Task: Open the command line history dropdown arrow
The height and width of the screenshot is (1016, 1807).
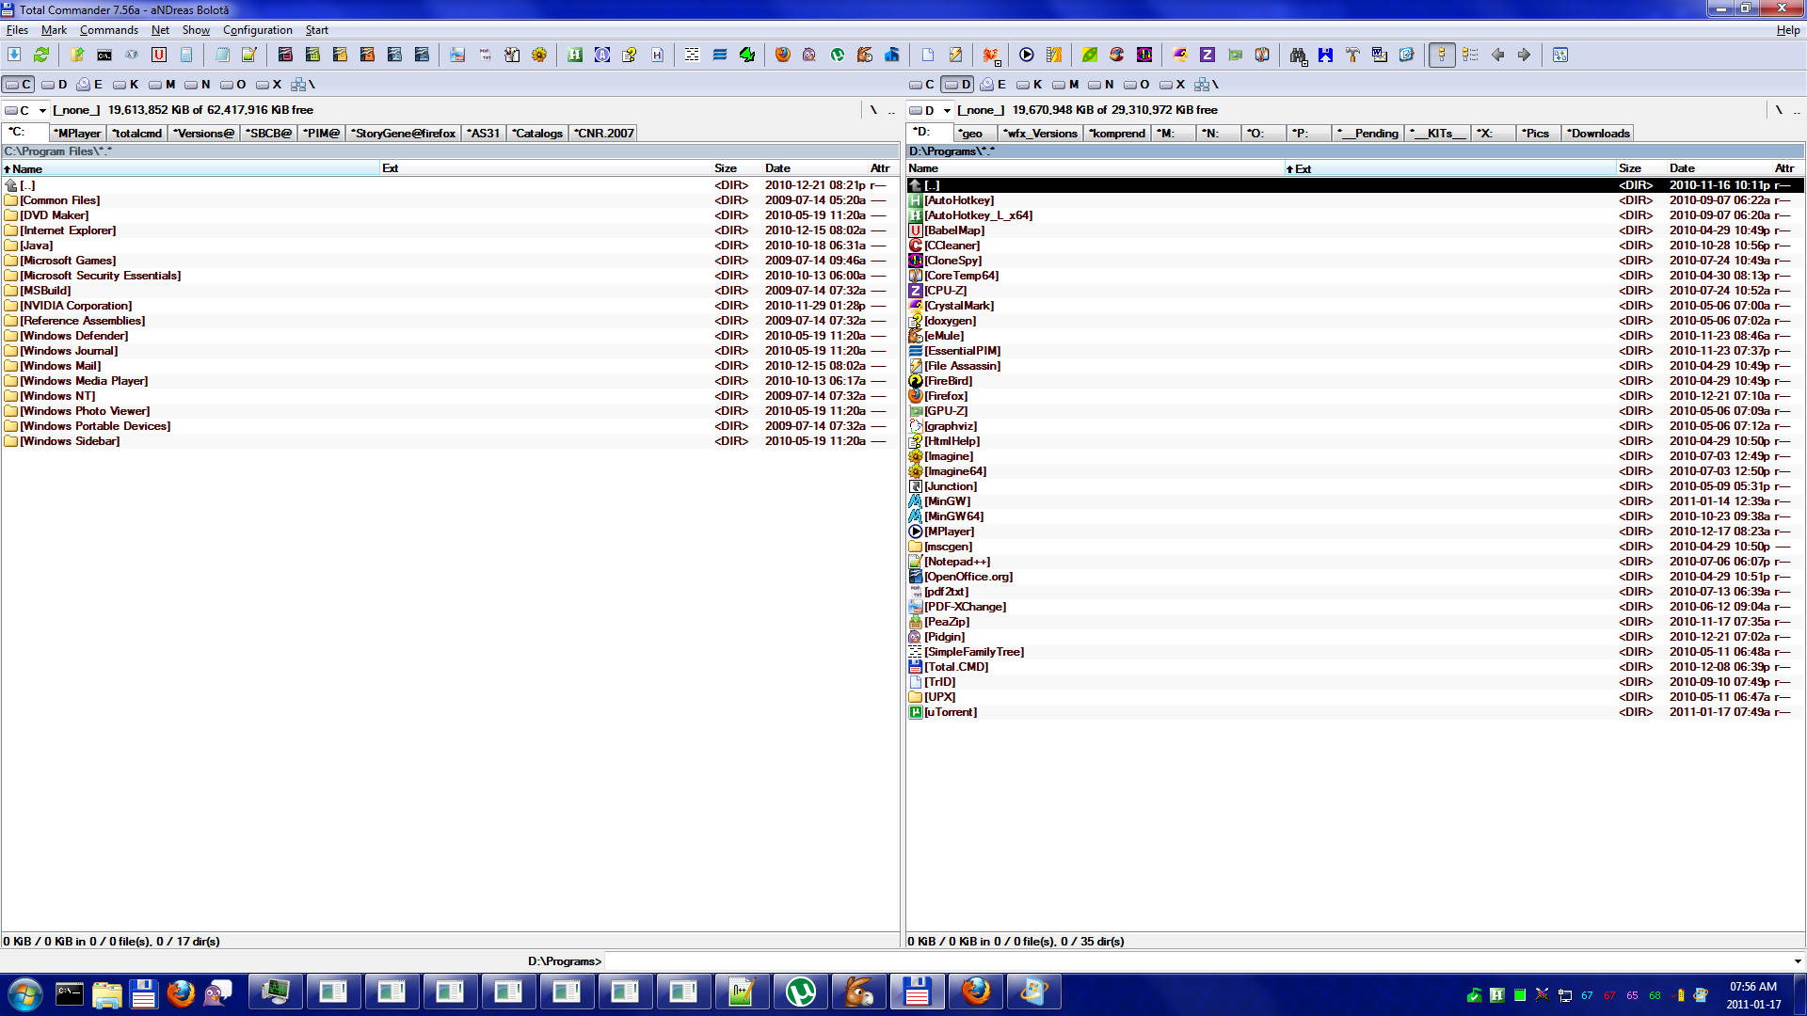Action: 1798,961
